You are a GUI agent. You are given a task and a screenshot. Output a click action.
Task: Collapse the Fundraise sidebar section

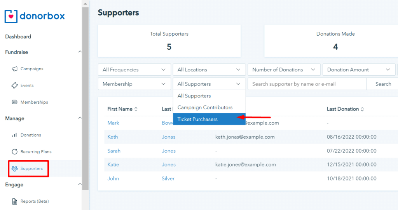click(80, 52)
